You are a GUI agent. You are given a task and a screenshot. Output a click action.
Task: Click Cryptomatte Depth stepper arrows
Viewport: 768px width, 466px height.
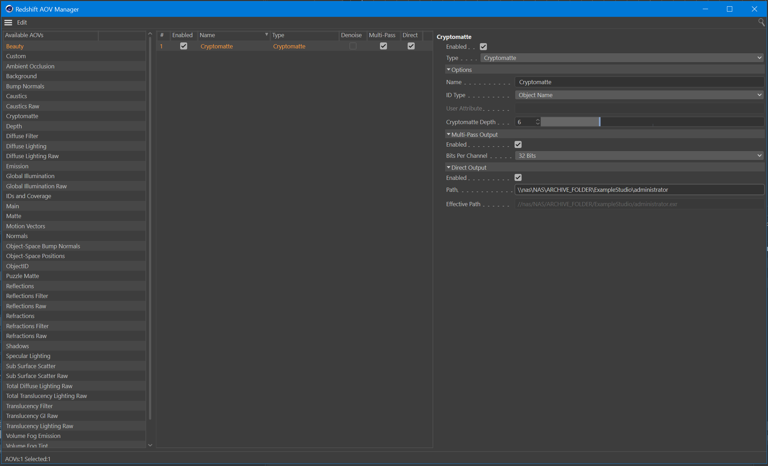tap(537, 122)
